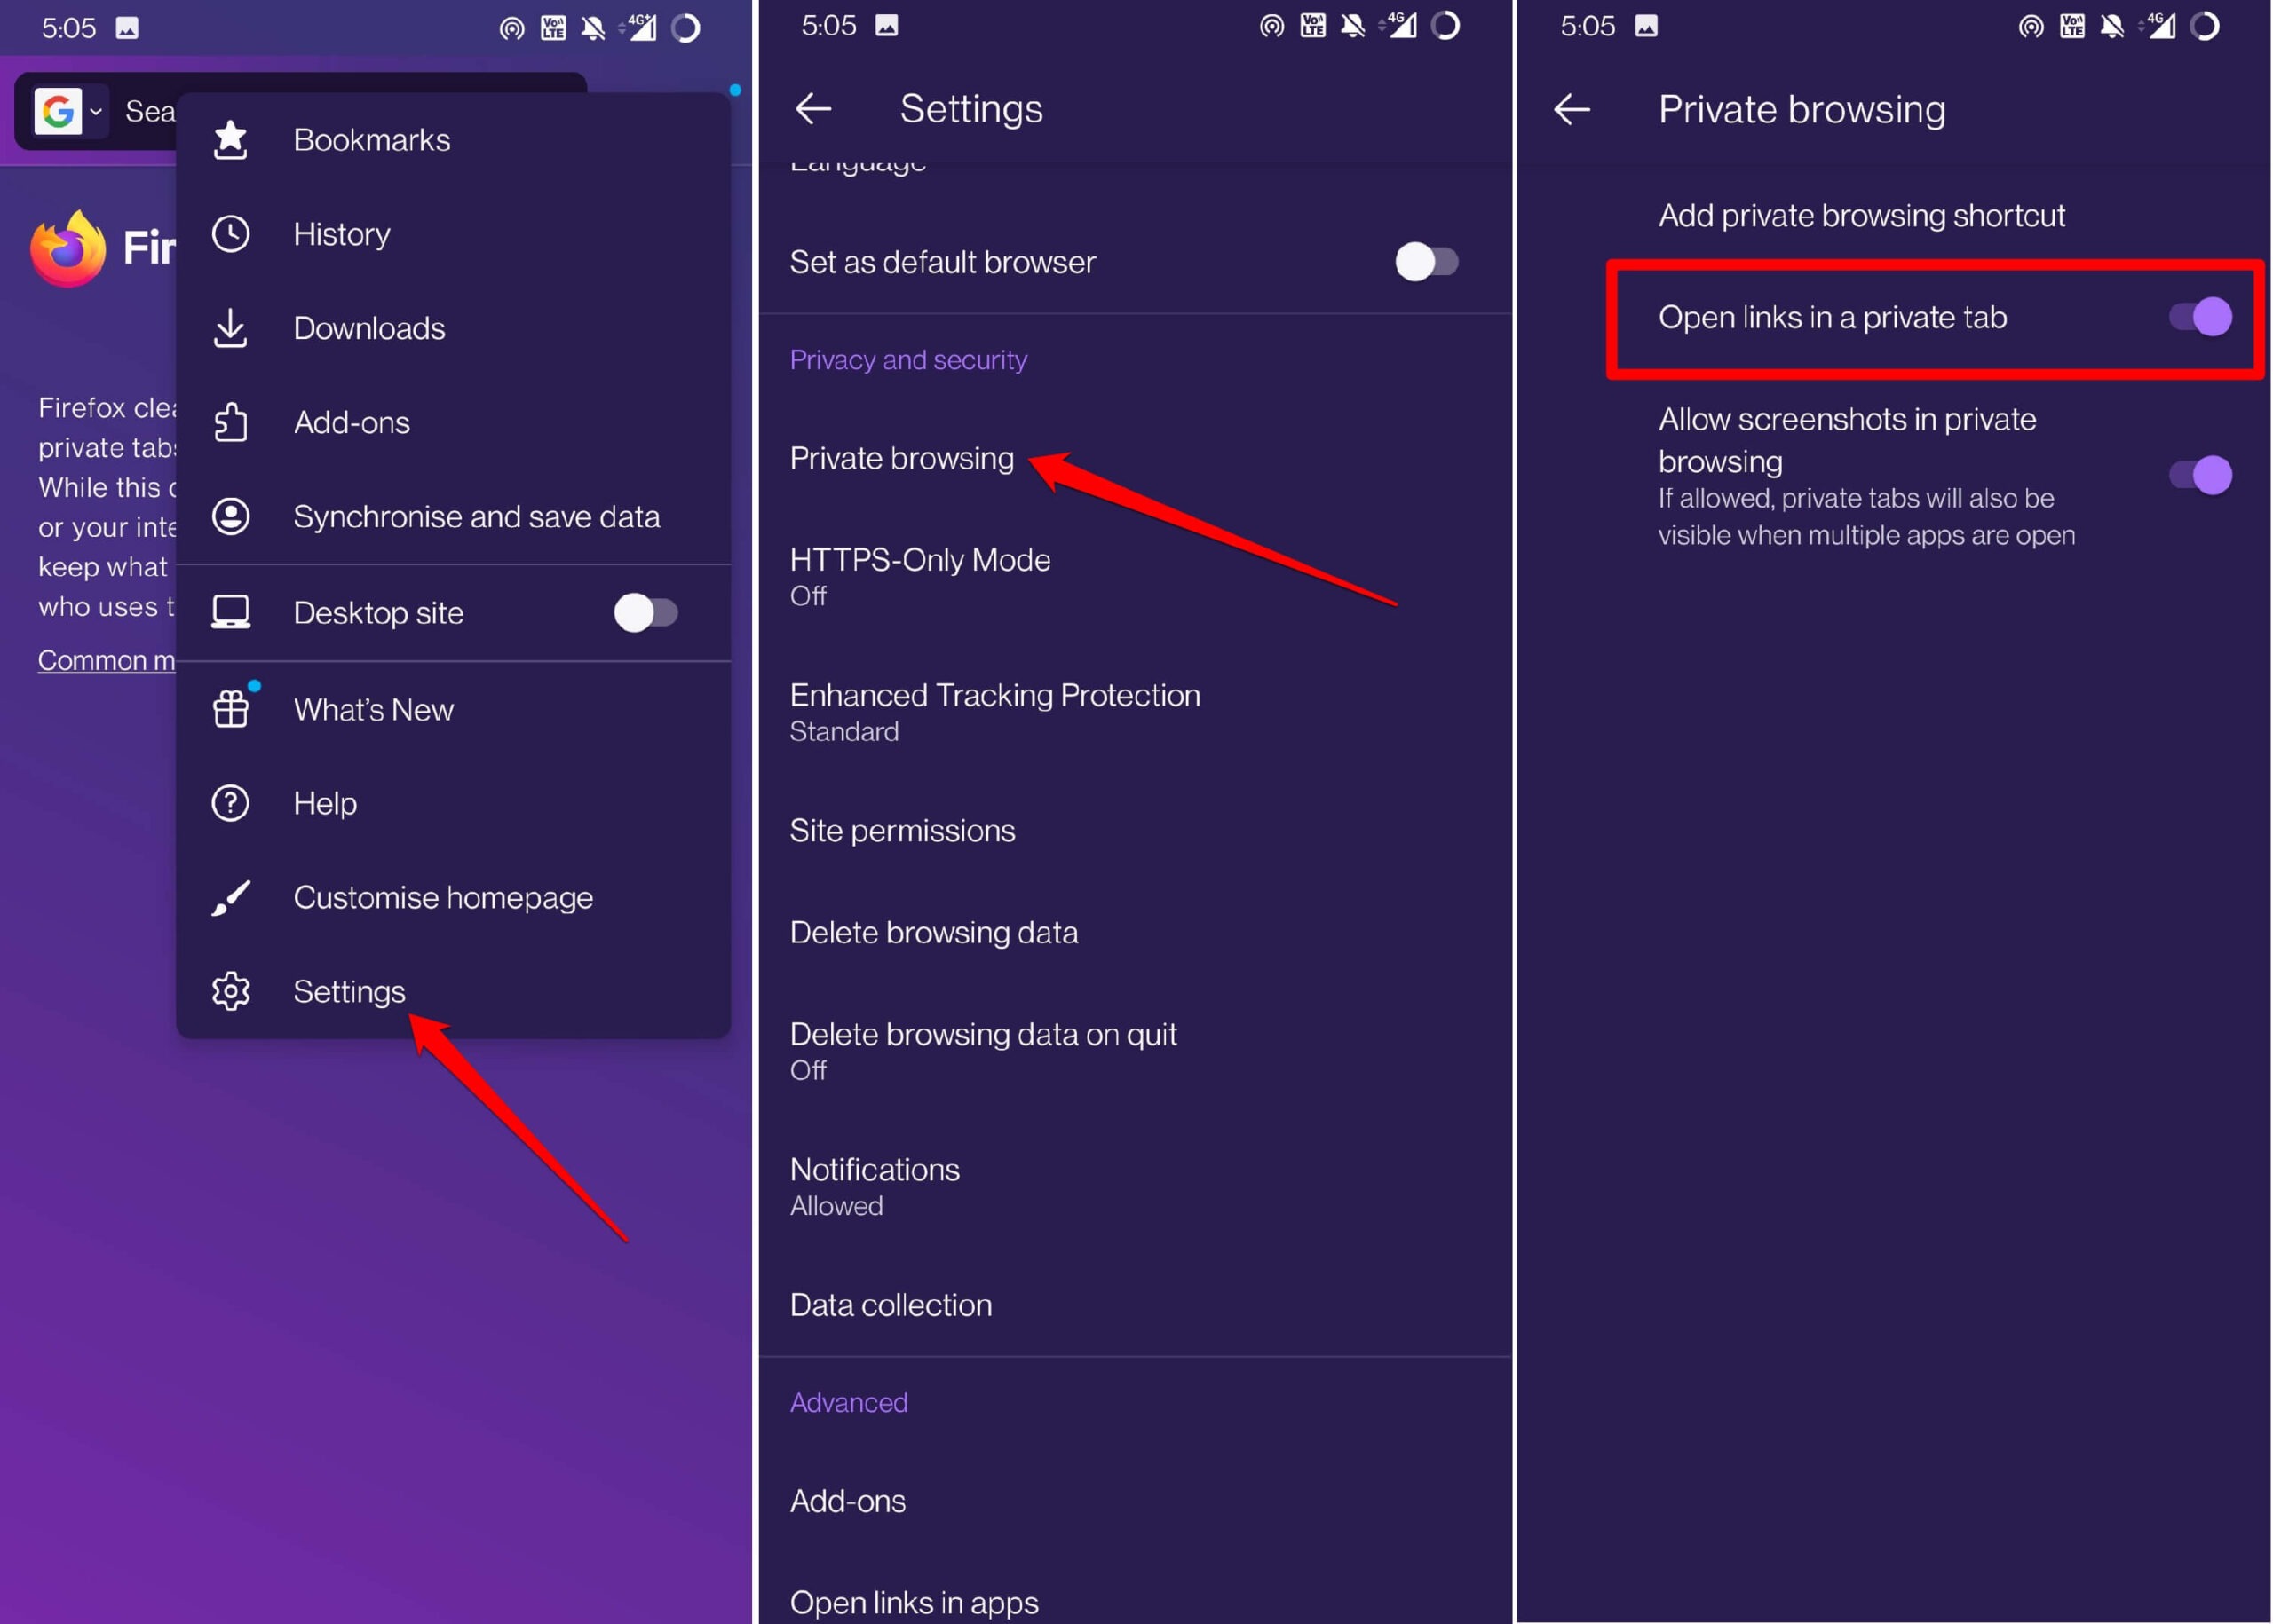
Task: Open Site permissions
Action: [x=1136, y=831]
